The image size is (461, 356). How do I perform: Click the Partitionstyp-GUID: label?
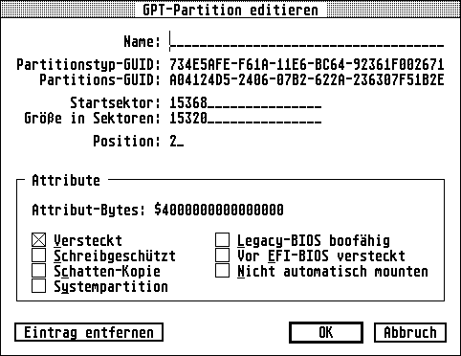89,65
